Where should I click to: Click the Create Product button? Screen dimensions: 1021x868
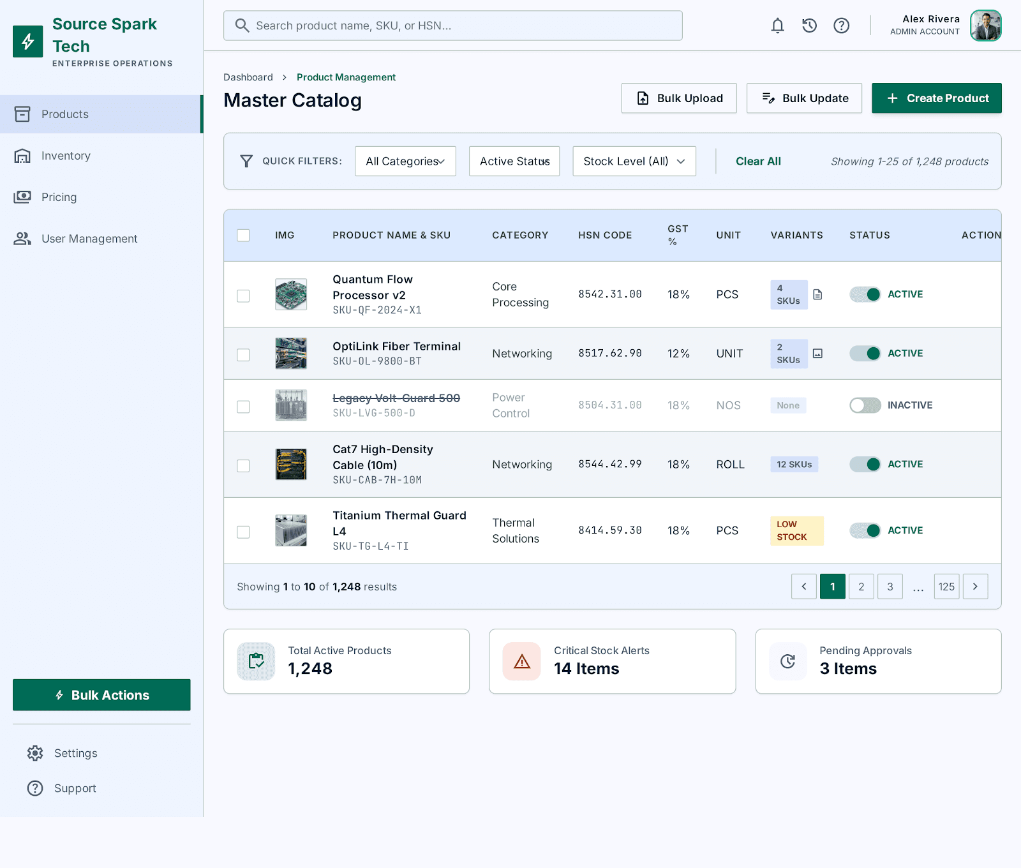coord(937,98)
